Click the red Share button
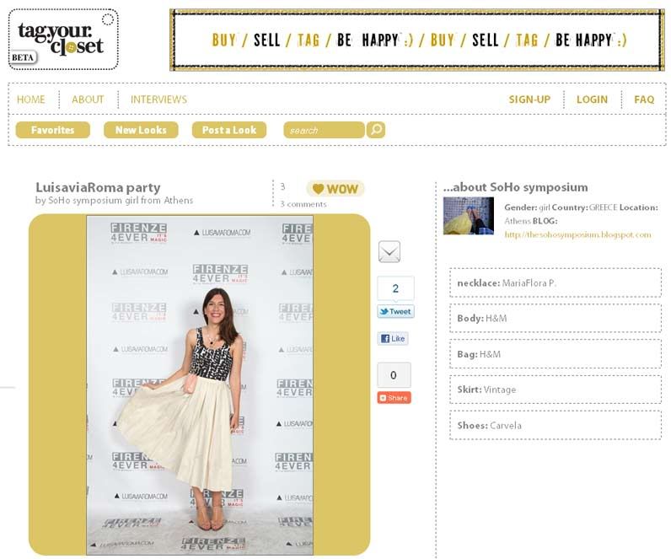 [x=395, y=398]
